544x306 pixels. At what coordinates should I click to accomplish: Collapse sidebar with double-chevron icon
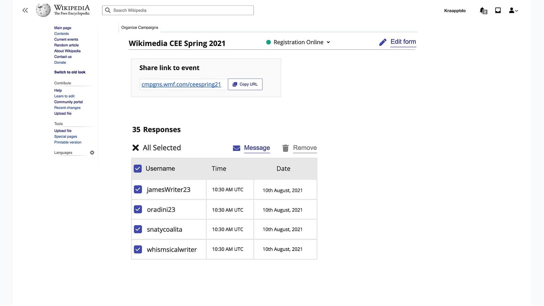25,10
